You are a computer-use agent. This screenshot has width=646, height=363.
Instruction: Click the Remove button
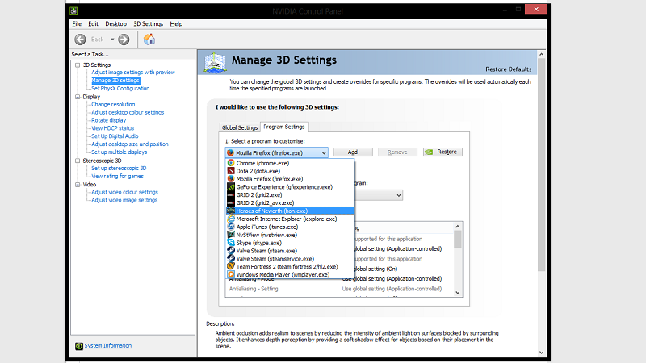(x=397, y=152)
